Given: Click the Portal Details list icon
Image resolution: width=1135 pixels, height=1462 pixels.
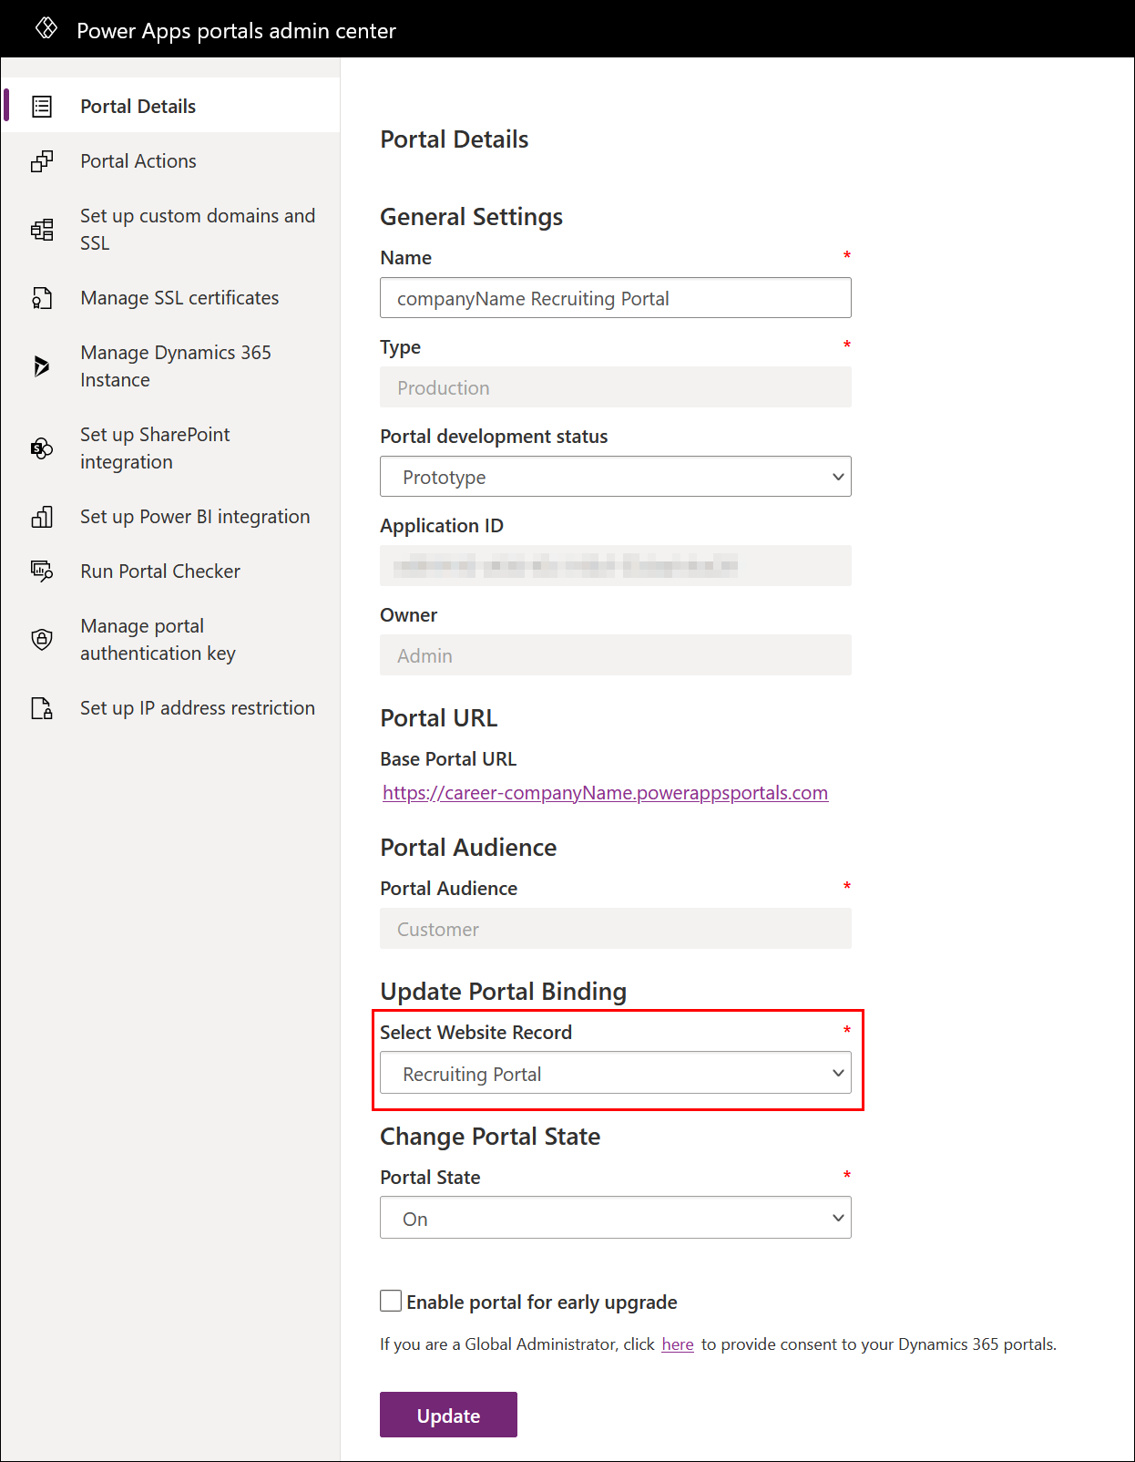Looking at the screenshot, I should coord(42,107).
